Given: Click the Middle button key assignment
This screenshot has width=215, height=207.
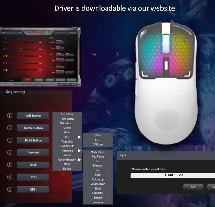Looking at the screenshot, I should [x=33, y=128].
